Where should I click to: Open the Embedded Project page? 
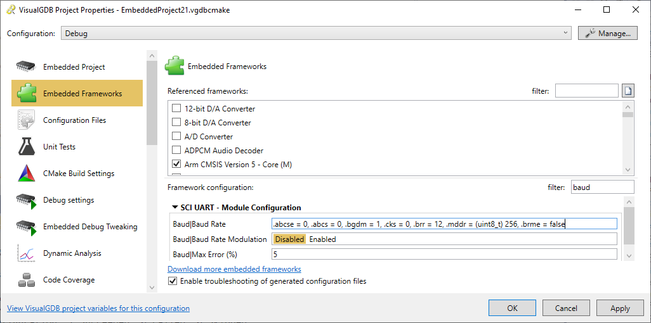click(74, 66)
